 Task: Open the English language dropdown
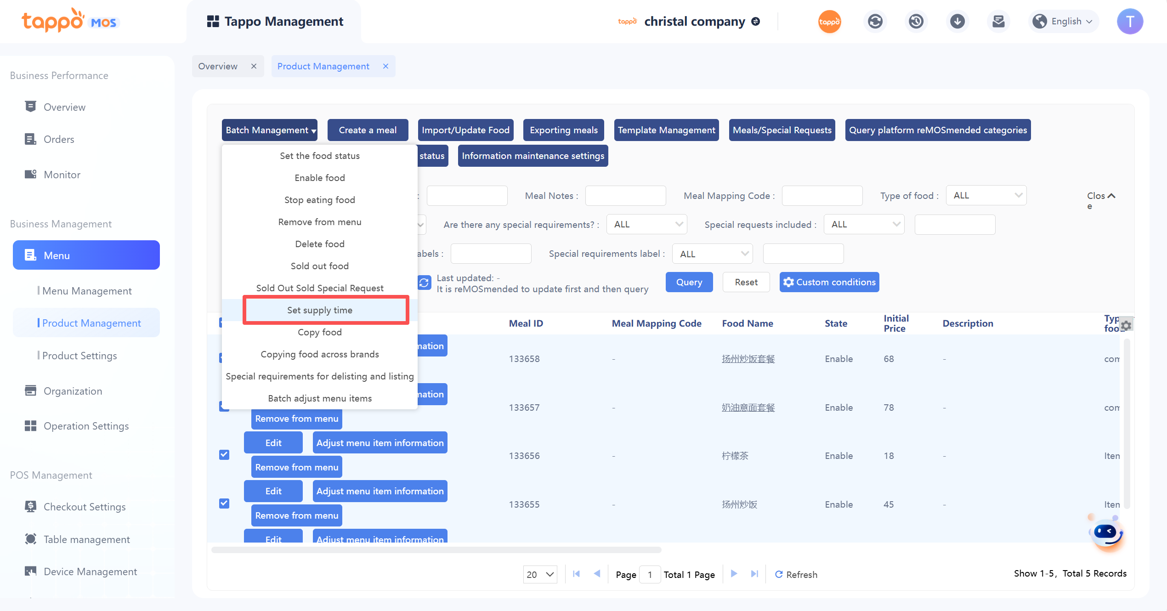pos(1064,22)
